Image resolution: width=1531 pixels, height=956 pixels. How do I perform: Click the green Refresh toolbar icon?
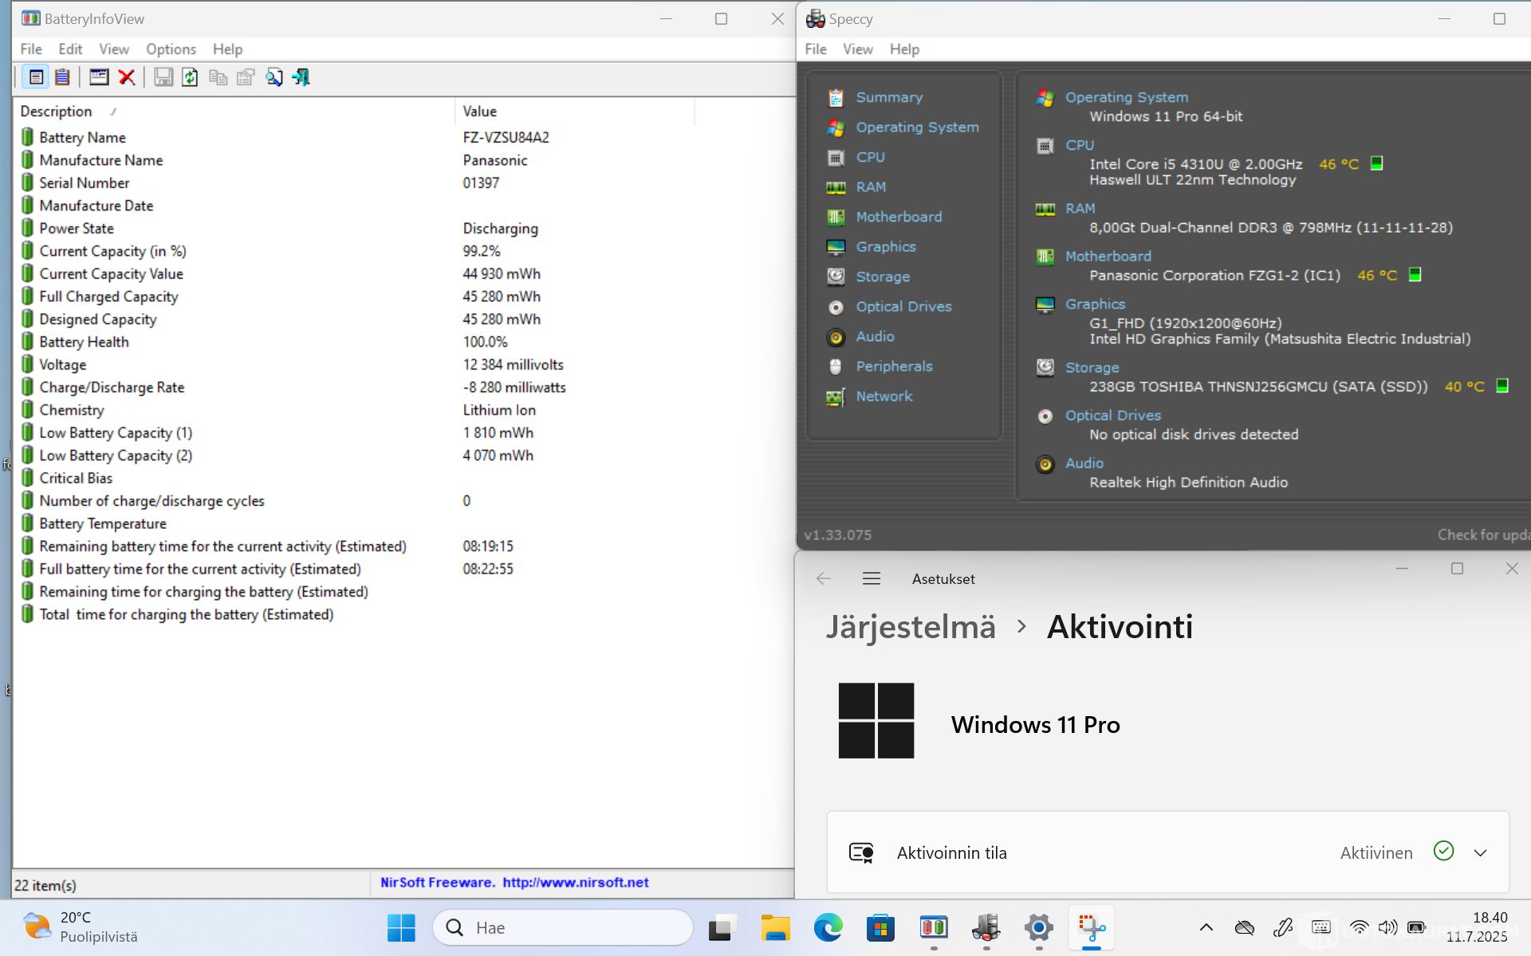190,77
